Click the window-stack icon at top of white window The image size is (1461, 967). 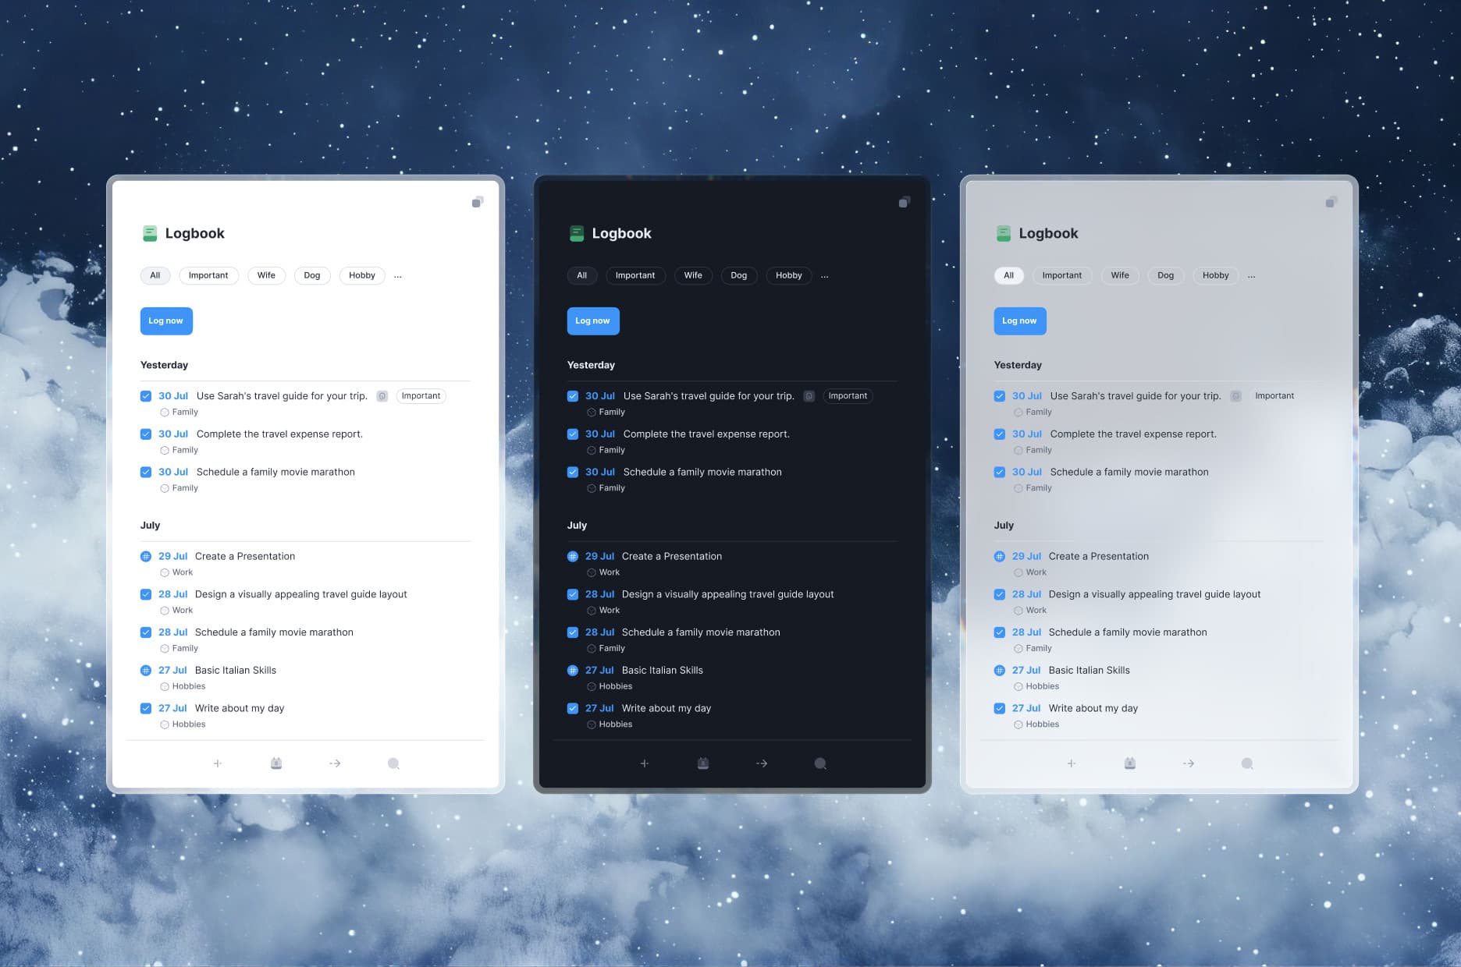click(x=478, y=202)
